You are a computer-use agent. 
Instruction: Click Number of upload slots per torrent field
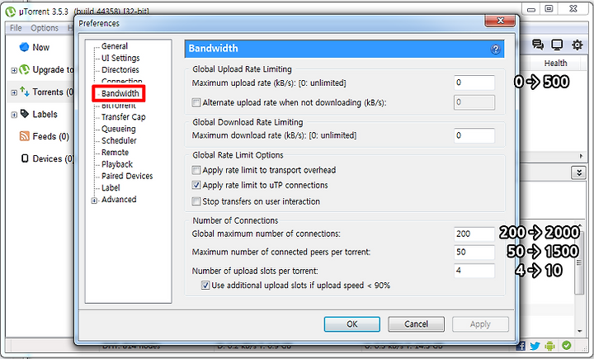point(474,271)
